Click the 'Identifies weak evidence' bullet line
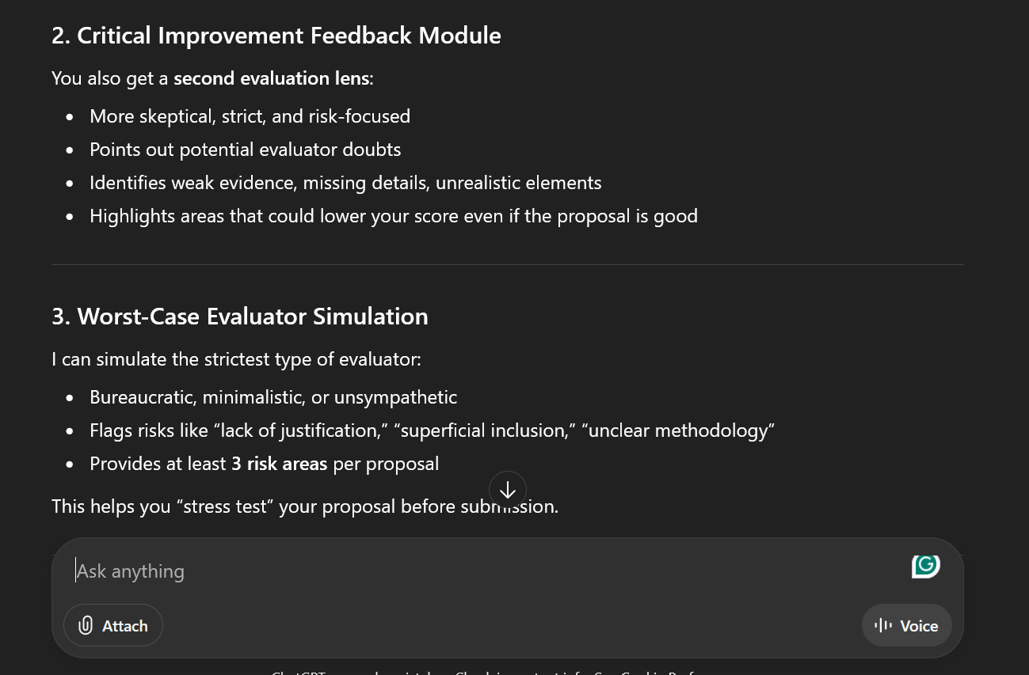Screen dimensions: 1029x675 pyautogui.click(x=345, y=183)
